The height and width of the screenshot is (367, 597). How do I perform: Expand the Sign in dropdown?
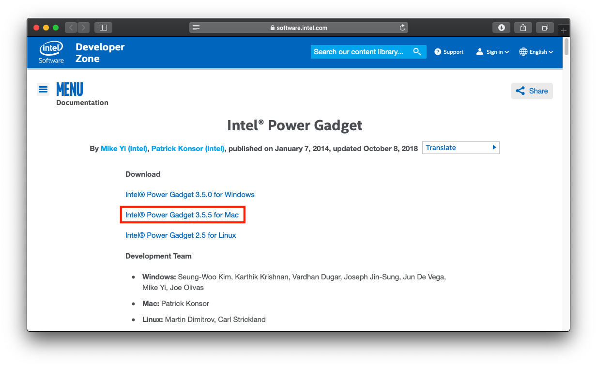pyautogui.click(x=493, y=52)
